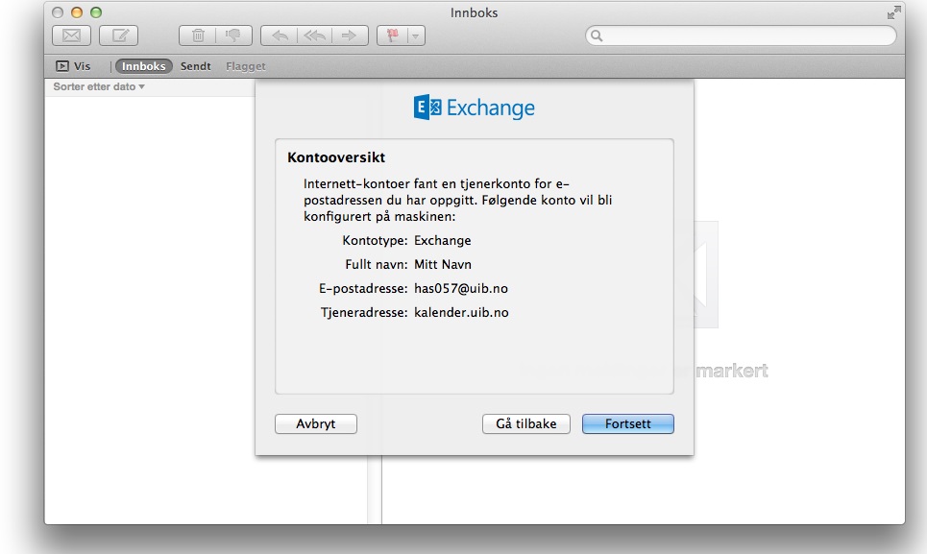Viewport: 927px width, 554px height.
Task: Open the Flagget mailbox tab
Action: click(246, 66)
